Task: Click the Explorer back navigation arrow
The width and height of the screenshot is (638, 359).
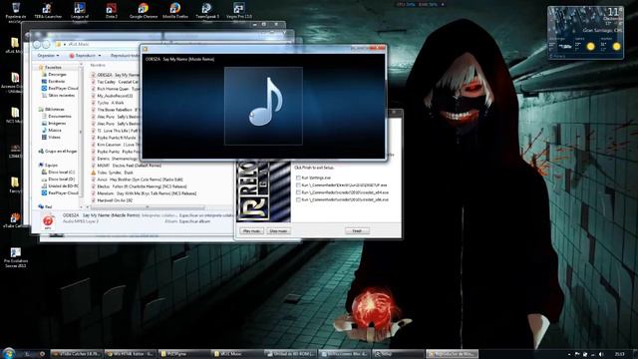Action: tap(37, 44)
